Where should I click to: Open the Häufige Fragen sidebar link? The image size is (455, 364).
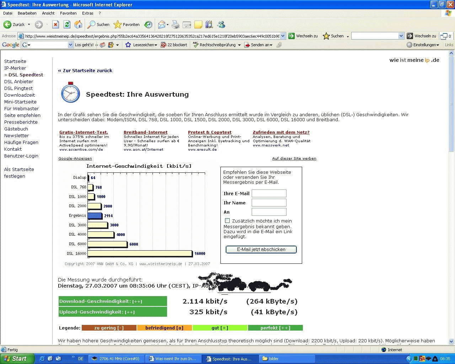21,142
